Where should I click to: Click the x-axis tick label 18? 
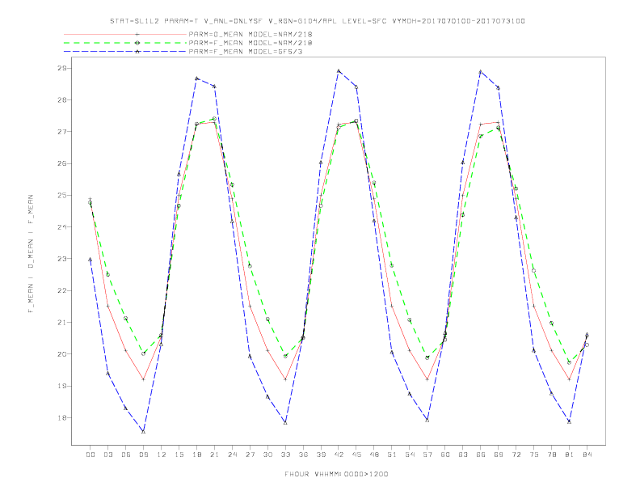196,455
